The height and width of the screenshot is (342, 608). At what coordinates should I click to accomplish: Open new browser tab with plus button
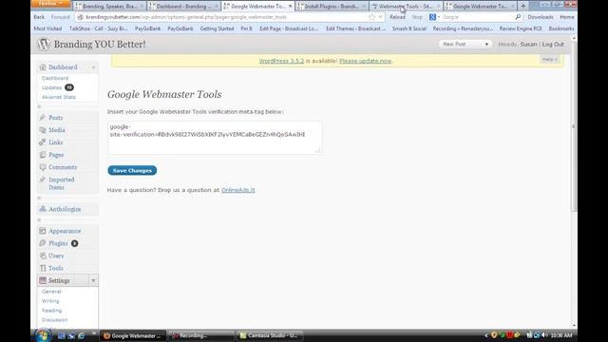pyautogui.click(x=523, y=7)
